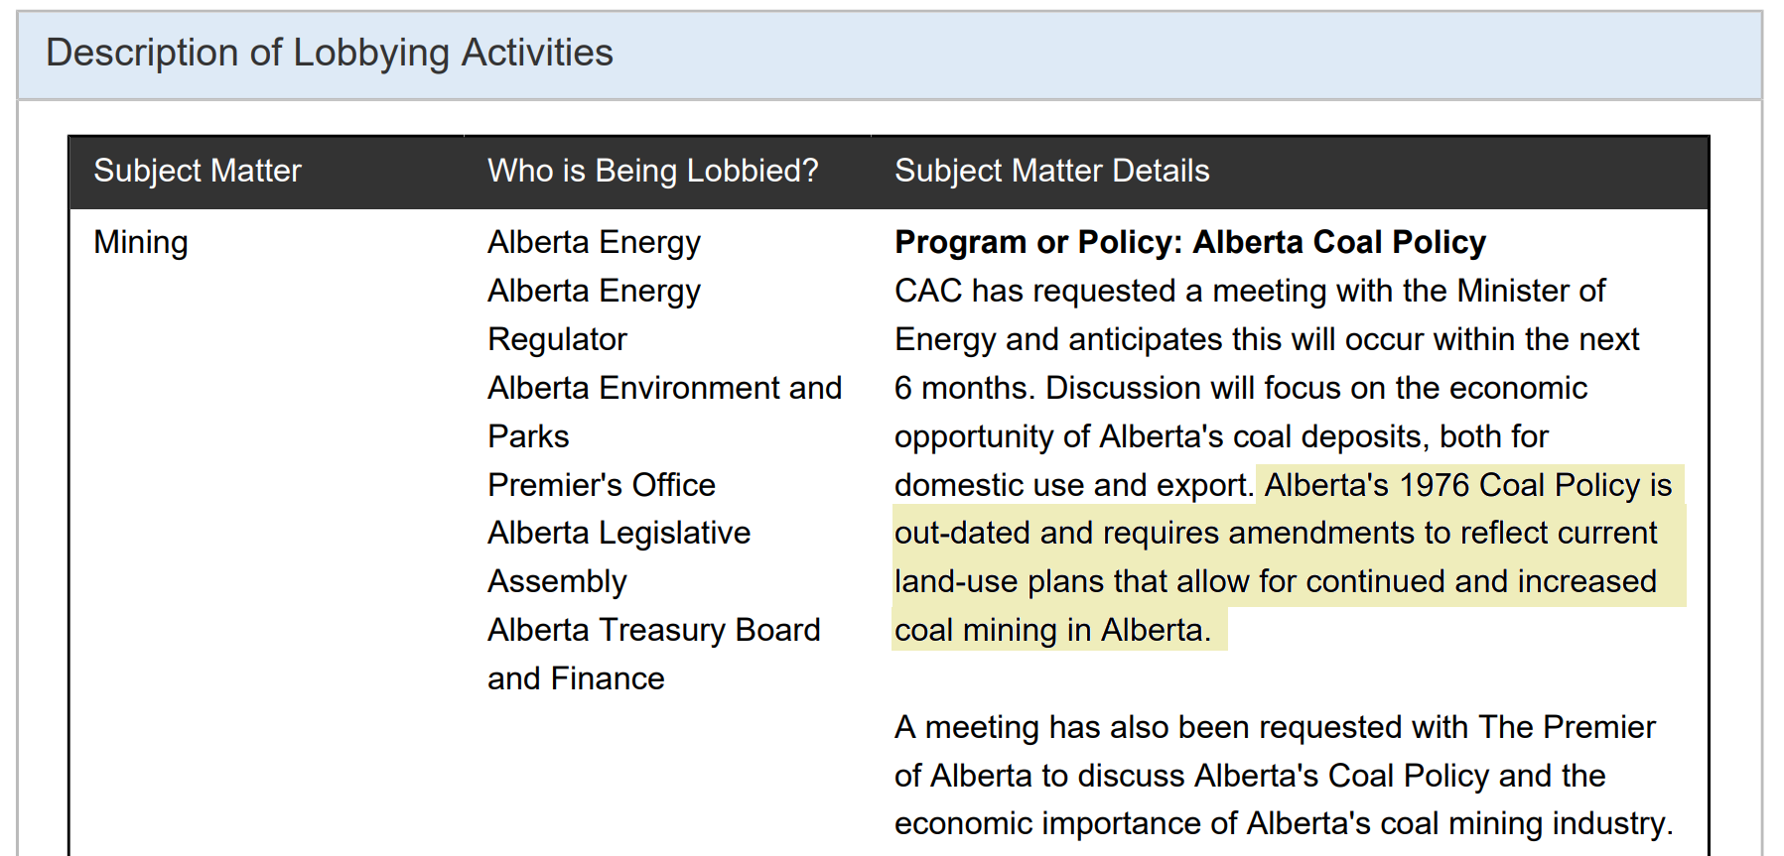Click the highlighted 'out-dated and requires amendments' line
Viewport: 1784px width, 856px height.
[x=1276, y=533]
